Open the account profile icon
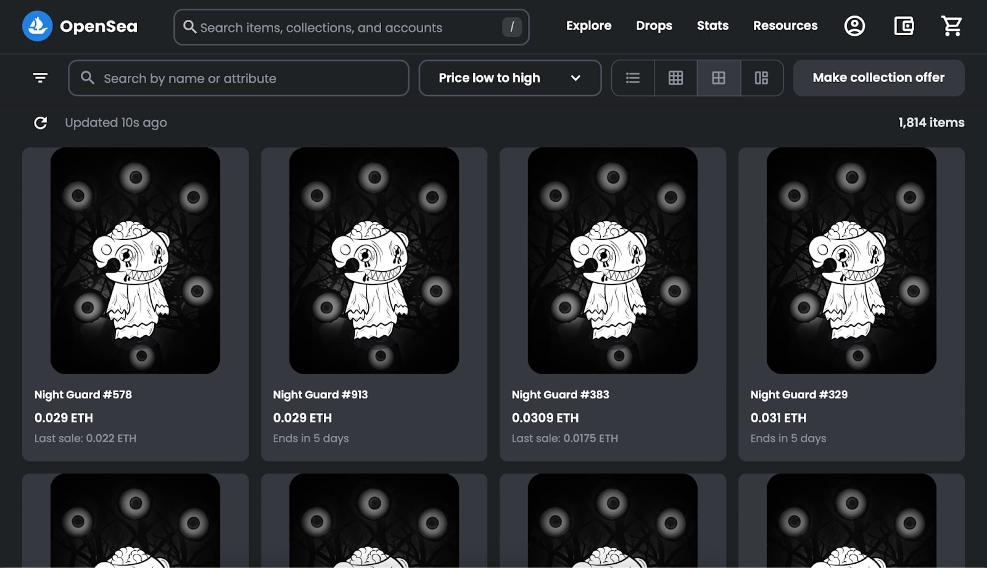Viewport: 987px width, 568px height. click(854, 26)
